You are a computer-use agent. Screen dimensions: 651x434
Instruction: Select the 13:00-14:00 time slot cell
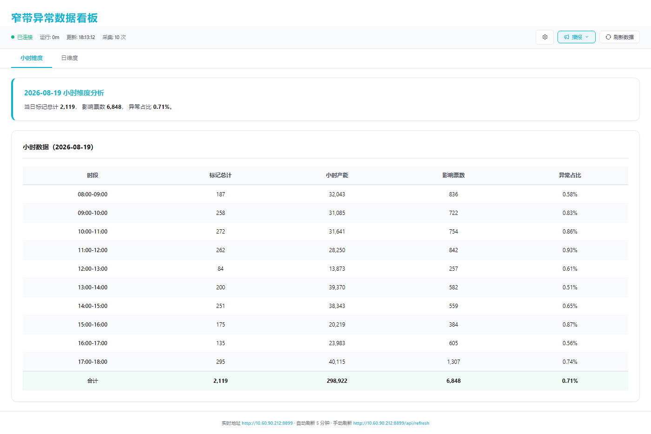pos(93,287)
